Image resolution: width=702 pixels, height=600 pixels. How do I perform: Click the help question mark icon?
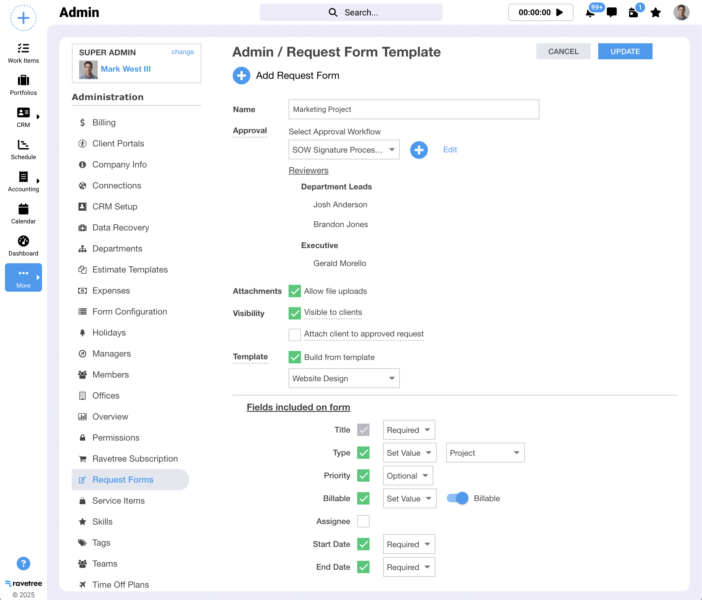(x=23, y=564)
